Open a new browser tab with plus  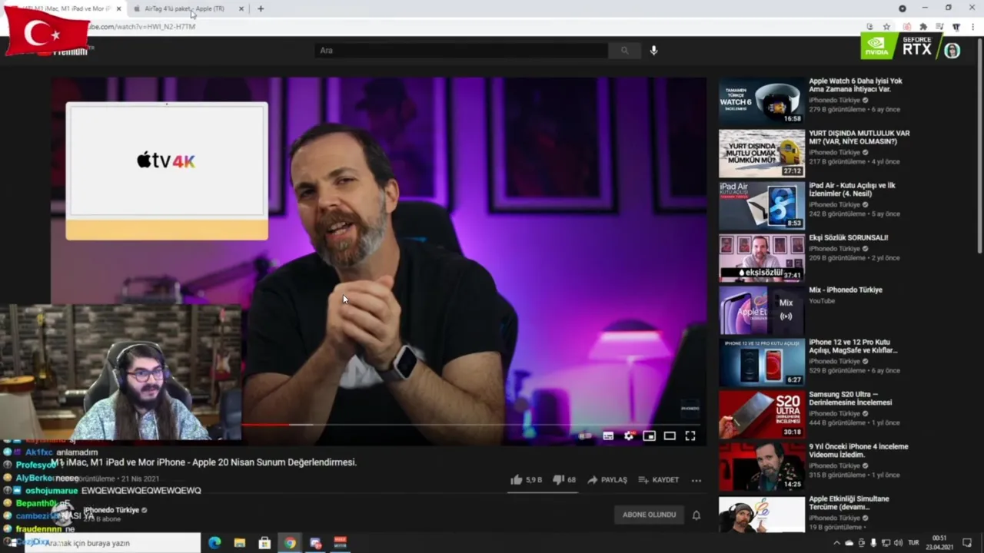(261, 8)
